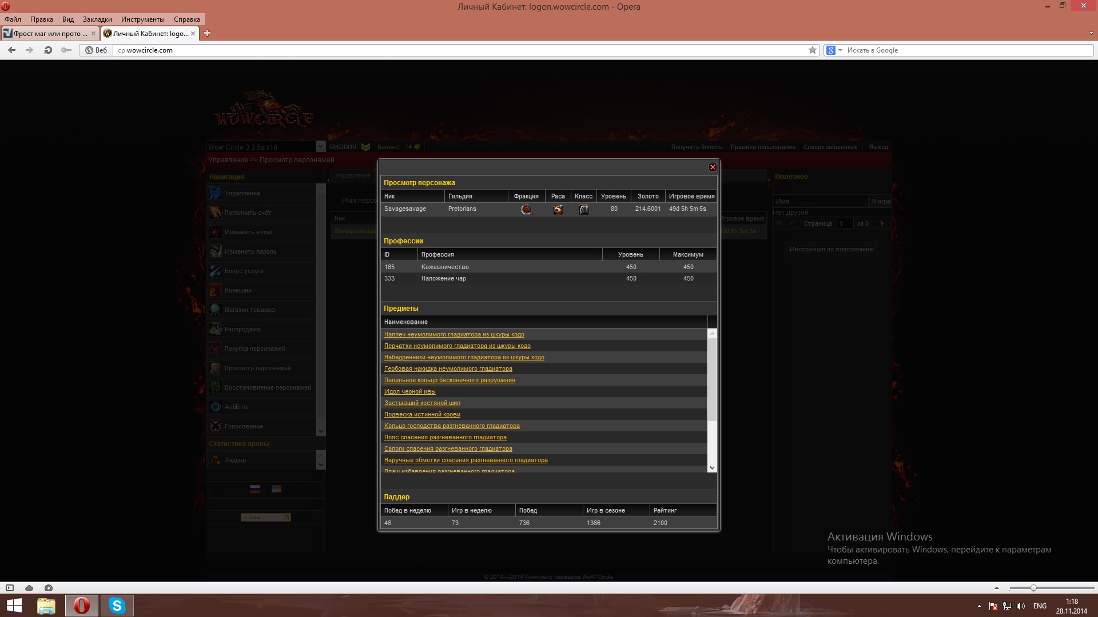Open the Правка menu
The width and height of the screenshot is (1098, 617).
(41, 19)
